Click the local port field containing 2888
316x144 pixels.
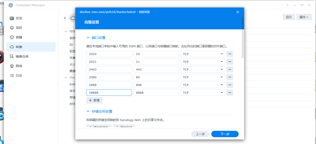click(109, 85)
